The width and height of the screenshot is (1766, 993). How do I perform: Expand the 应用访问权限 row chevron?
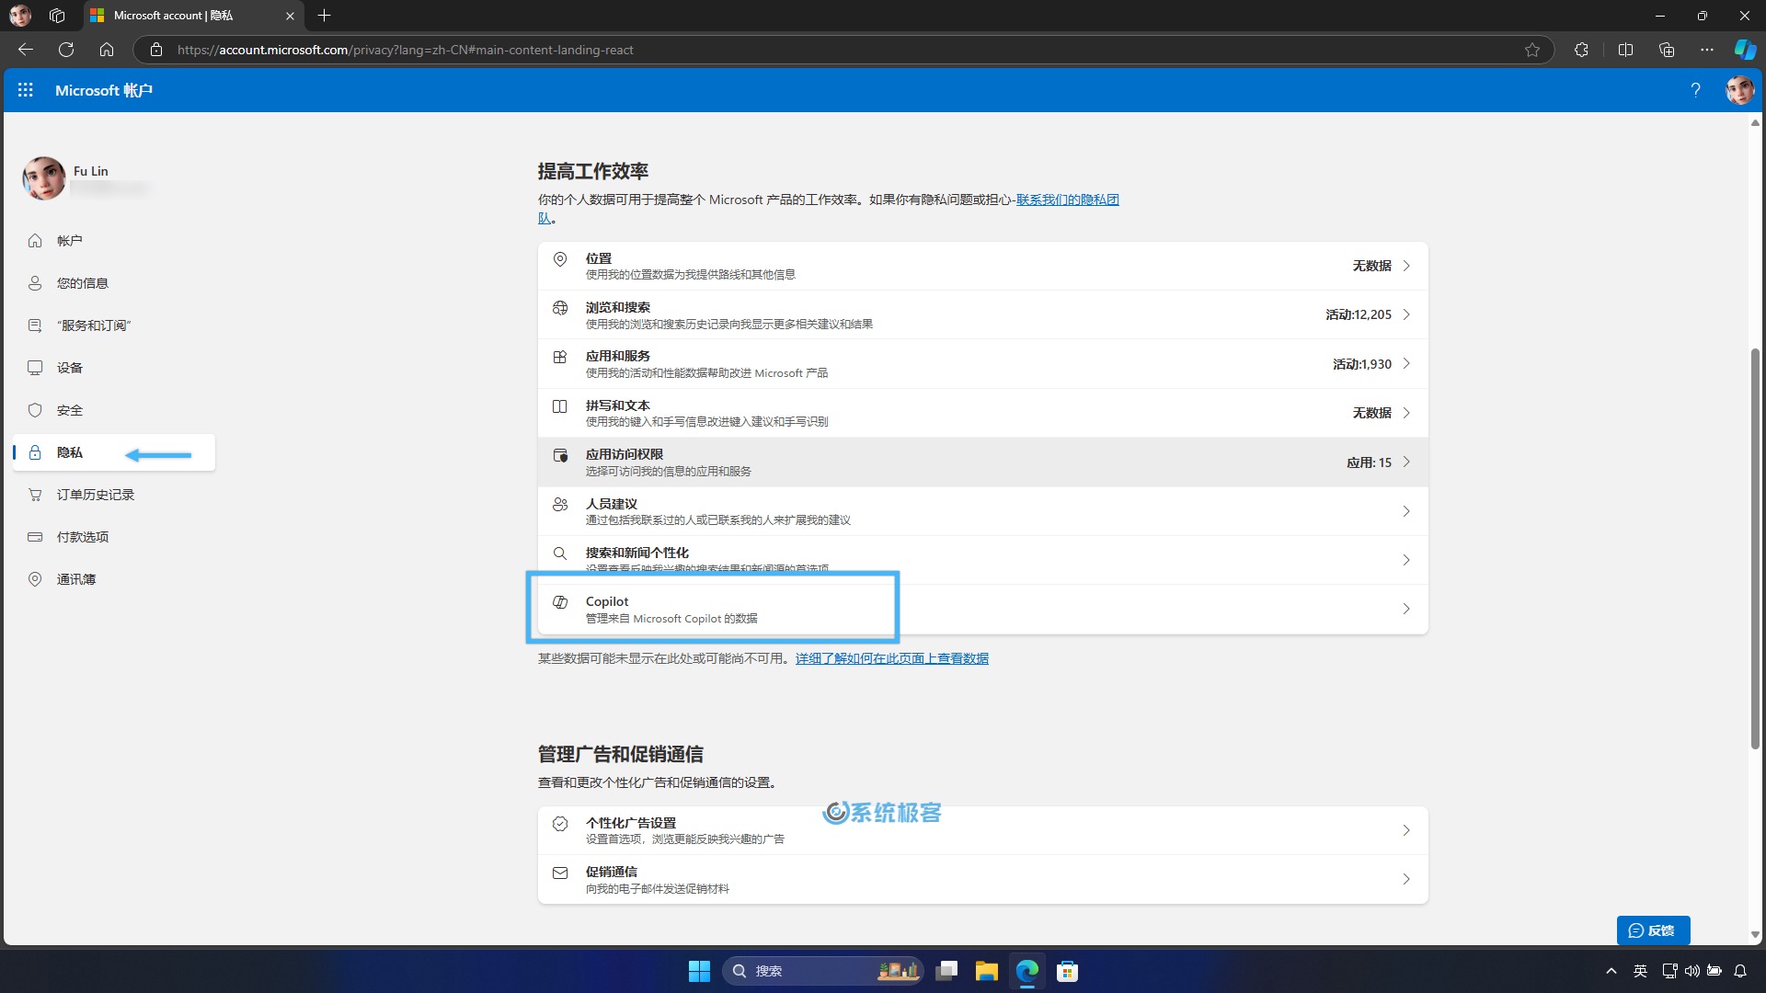pyautogui.click(x=1406, y=462)
